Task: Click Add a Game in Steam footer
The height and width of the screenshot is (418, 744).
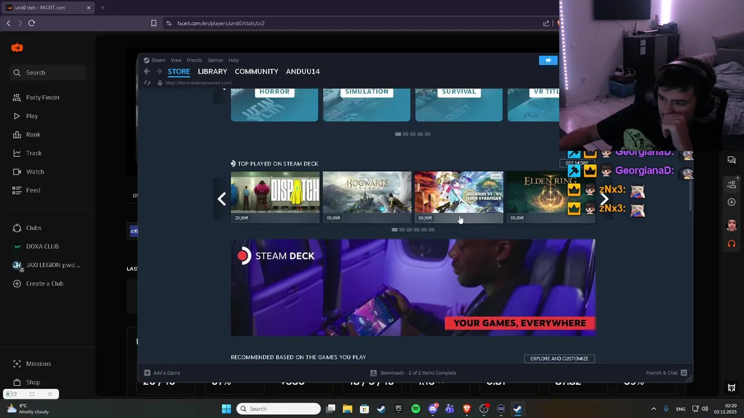Action: (162, 373)
